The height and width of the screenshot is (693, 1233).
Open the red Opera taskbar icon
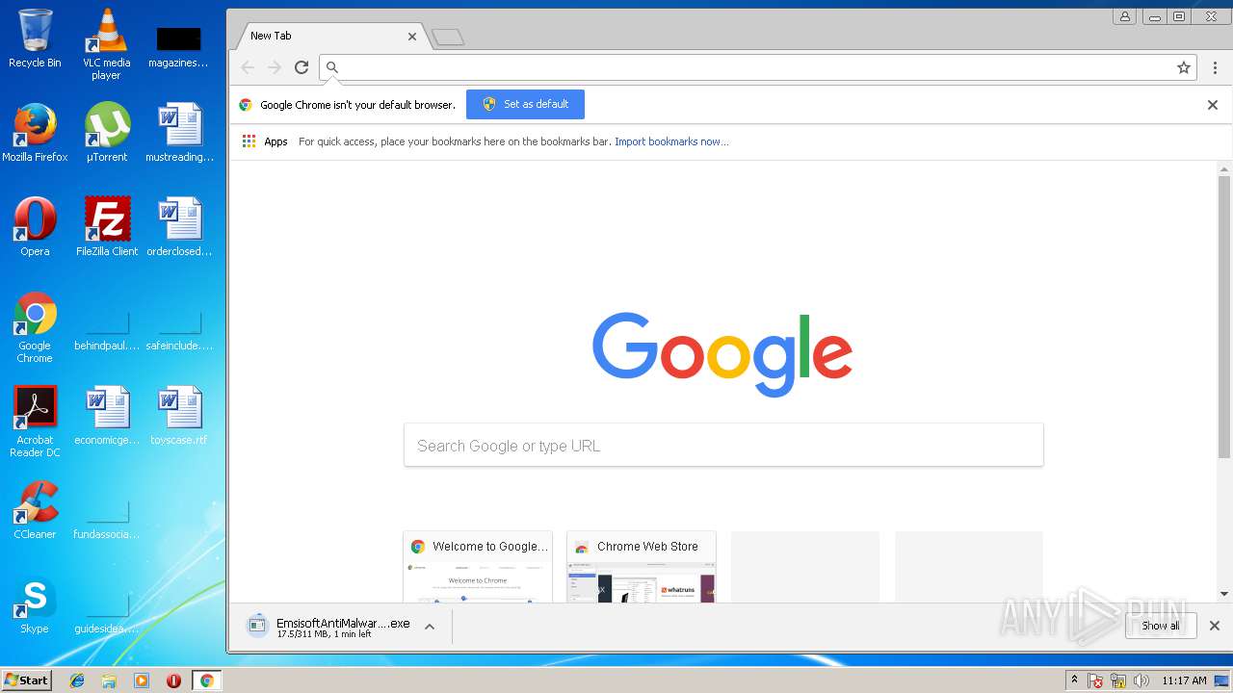click(173, 680)
